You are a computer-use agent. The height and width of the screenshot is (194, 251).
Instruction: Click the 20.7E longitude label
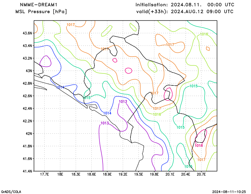(201, 175)
